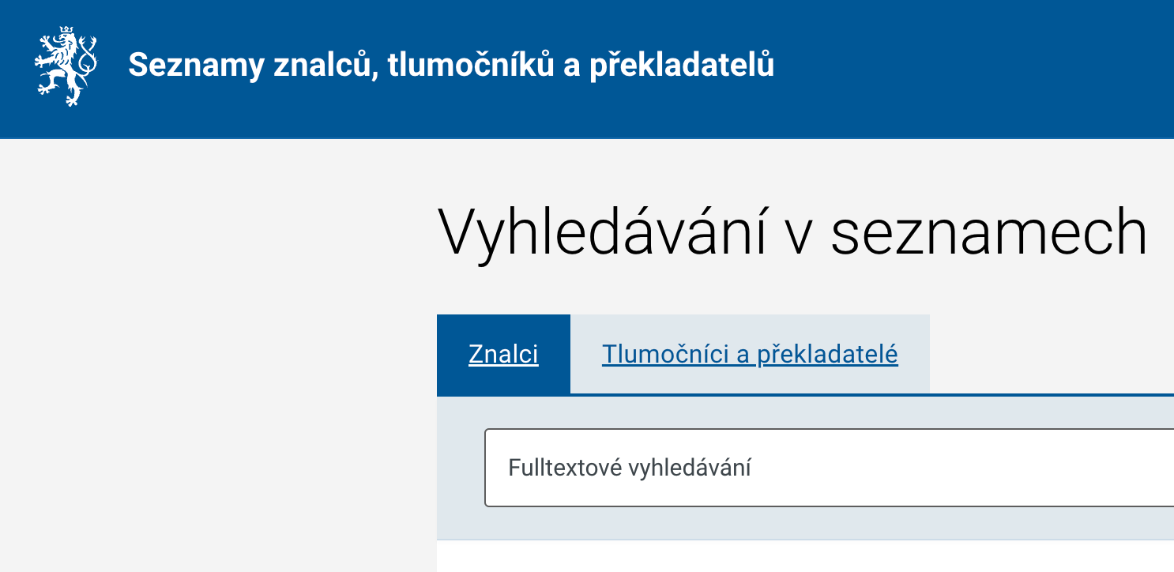Click the Czech lion coat-of-arms logo
The width and height of the screenshot is (1174, 572).
click(66, 66)
